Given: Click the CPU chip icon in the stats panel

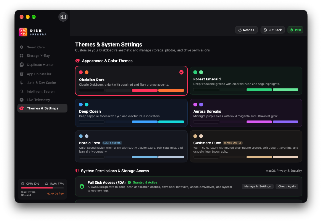Looking at the screenshot, I should click(23, 184).
